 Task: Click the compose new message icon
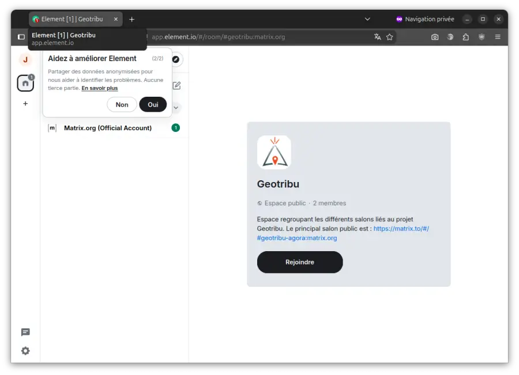tap(176, 86)
